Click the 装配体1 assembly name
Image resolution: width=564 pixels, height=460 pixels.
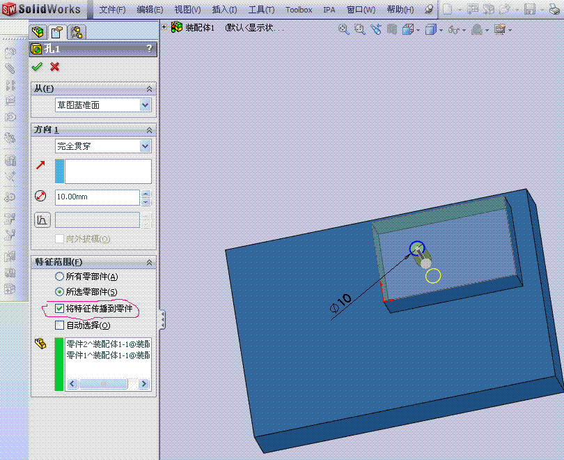[x=200, y=28]
